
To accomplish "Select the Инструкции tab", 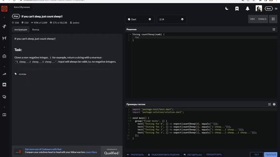I will click(x=21, y=30).
